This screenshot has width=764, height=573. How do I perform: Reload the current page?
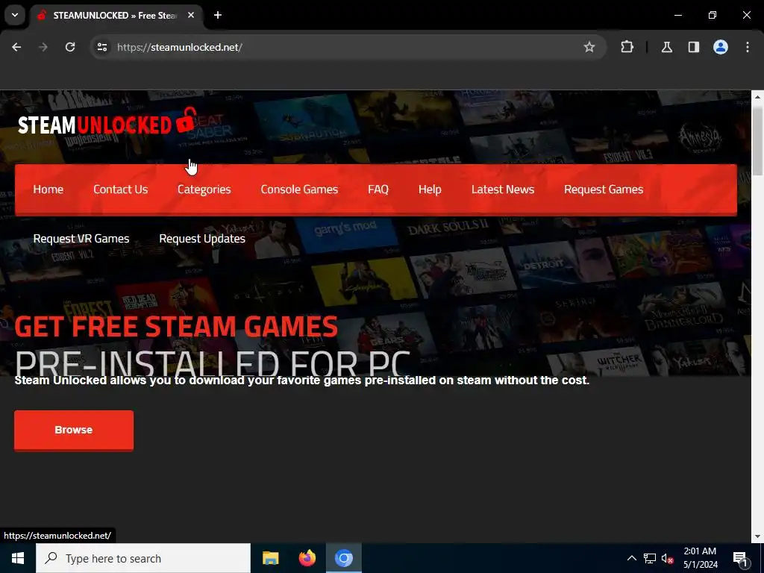[70, 47]
